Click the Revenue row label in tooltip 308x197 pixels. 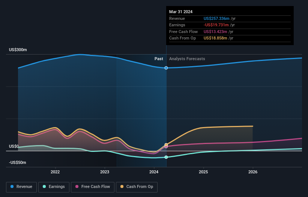point(177,18)
